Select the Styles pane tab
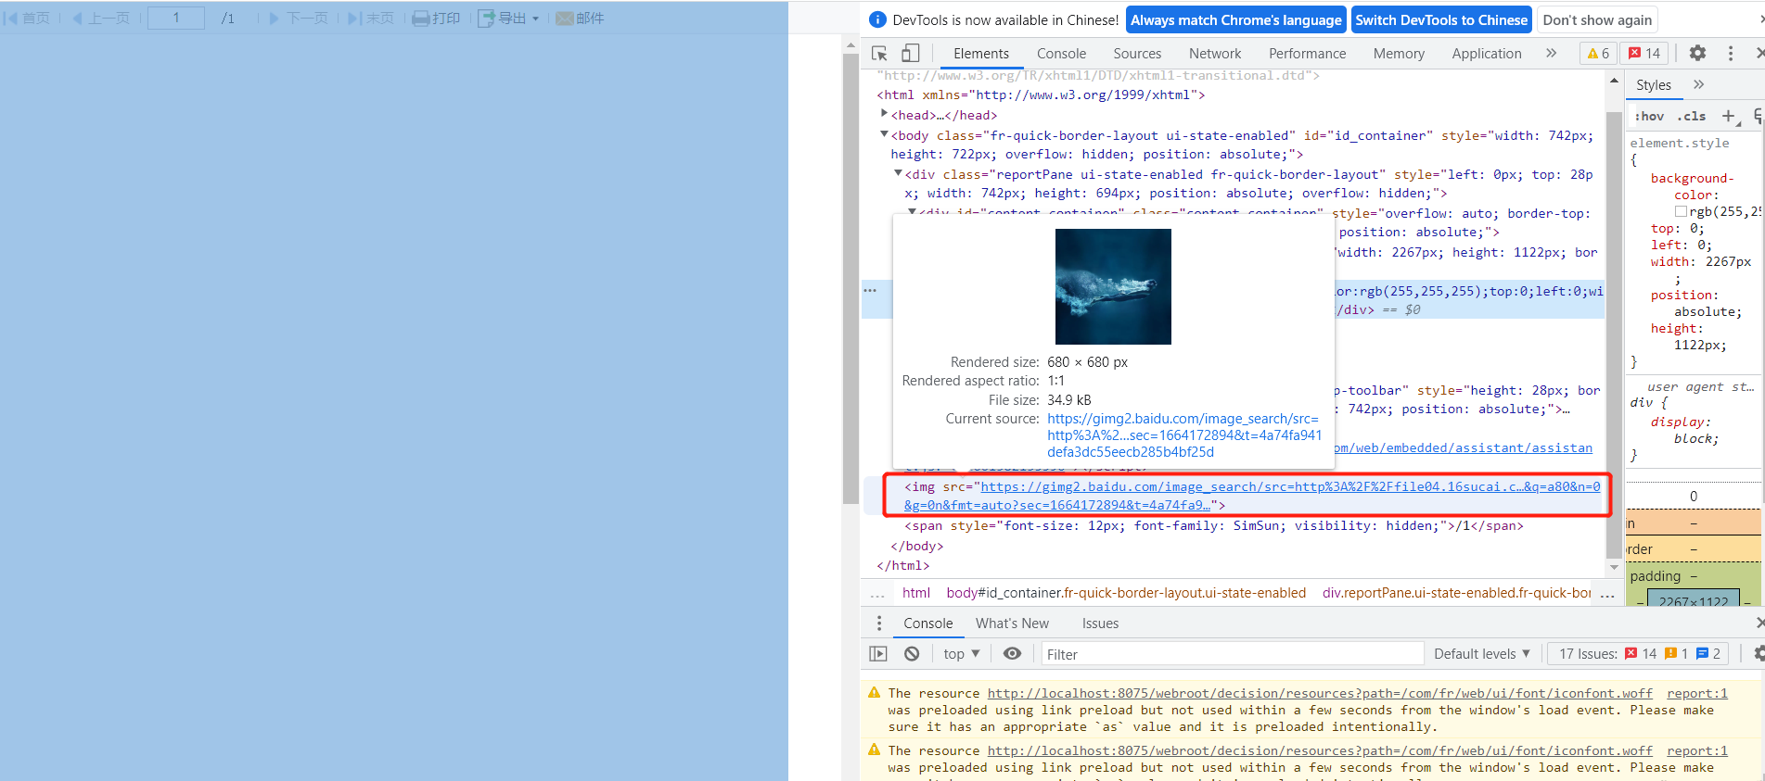The image size is (1765, 781). [1653, 85]
